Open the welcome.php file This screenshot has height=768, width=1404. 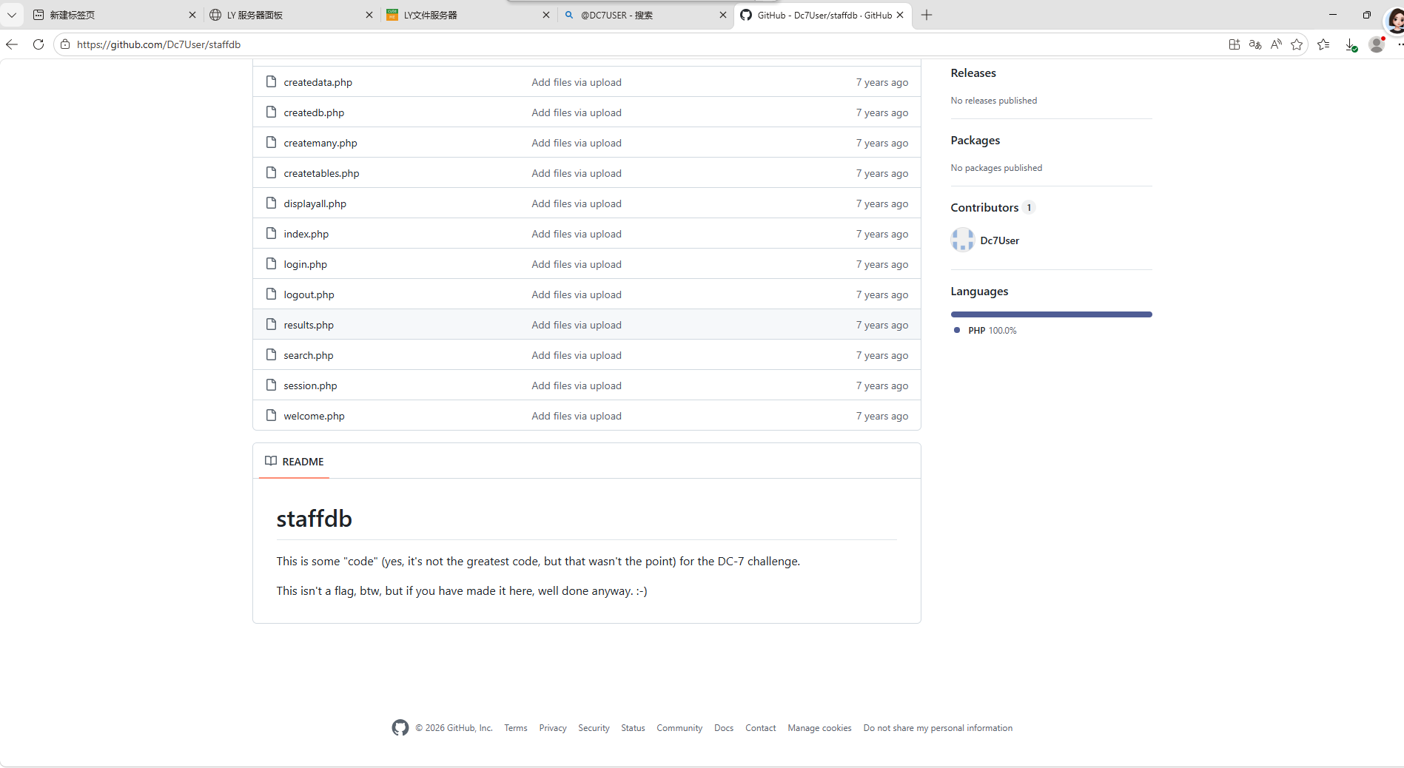coord(314,416)
